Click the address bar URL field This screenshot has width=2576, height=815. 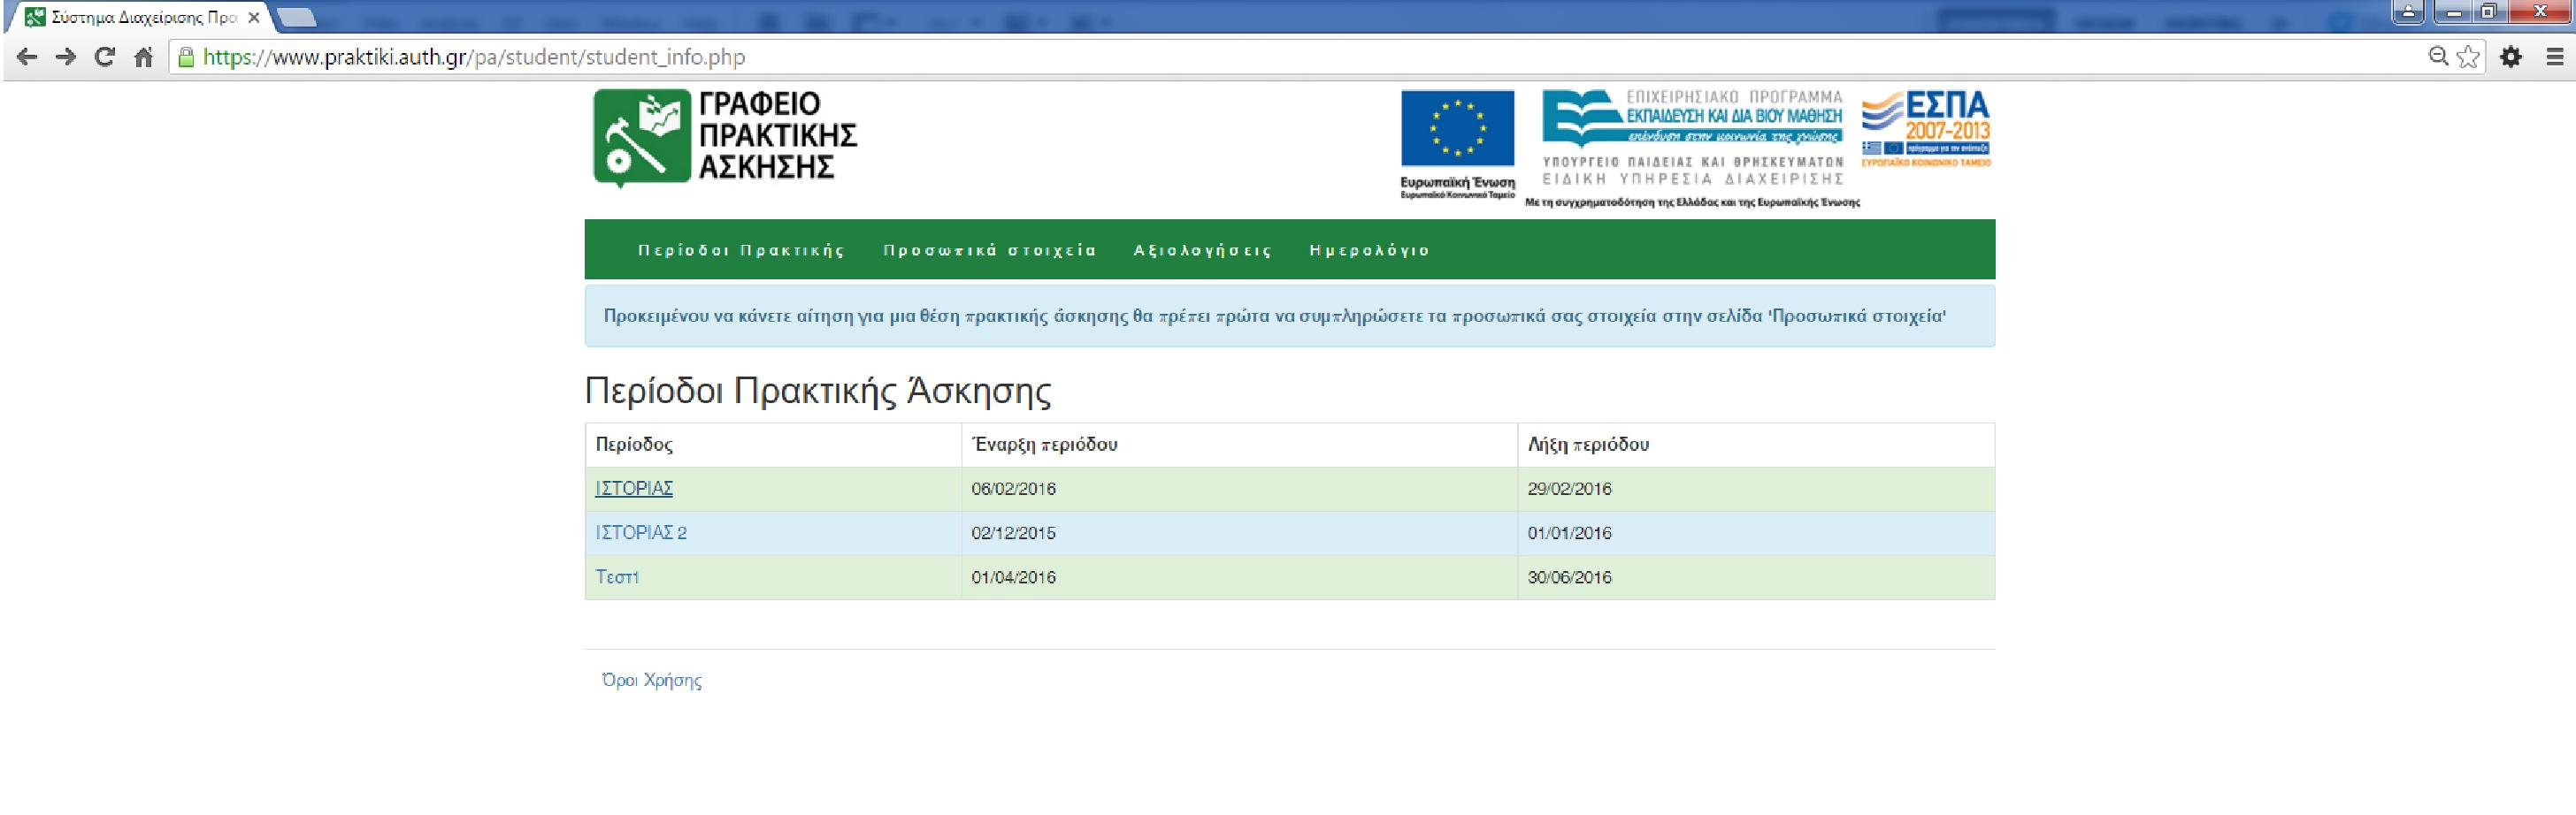click(1300, 57)
